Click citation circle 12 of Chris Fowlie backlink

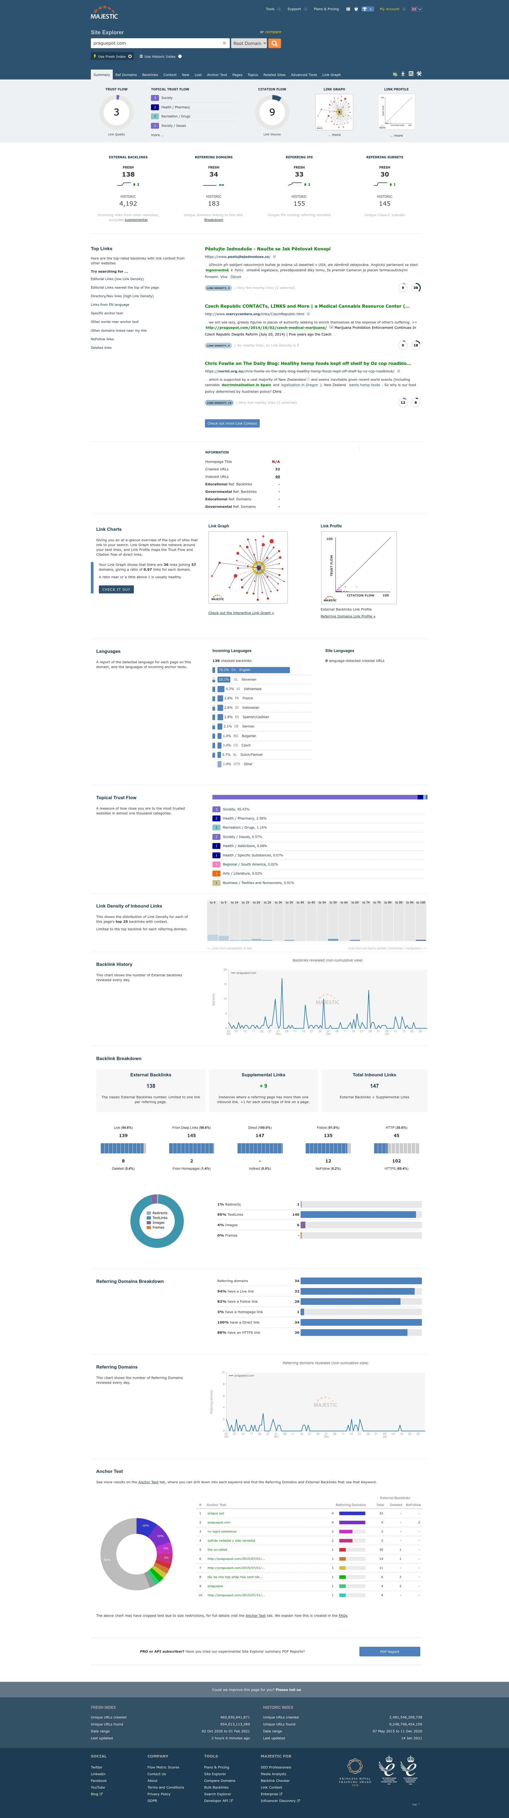(403, 402)
